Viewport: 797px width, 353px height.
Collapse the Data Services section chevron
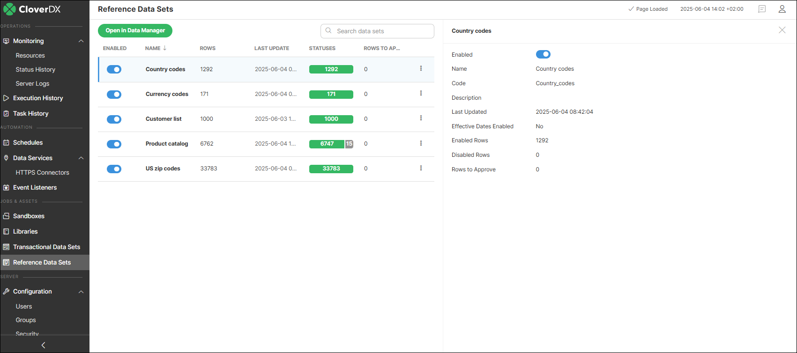click(81, 158)
